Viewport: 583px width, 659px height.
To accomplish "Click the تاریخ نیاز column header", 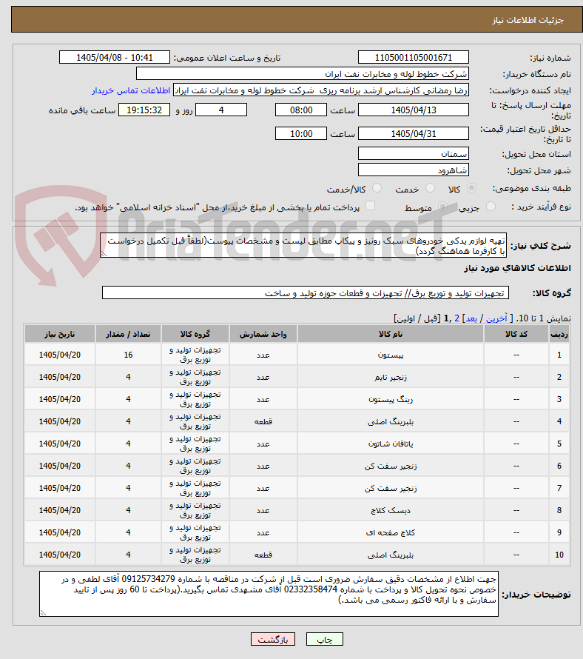I will coord(60,334).
